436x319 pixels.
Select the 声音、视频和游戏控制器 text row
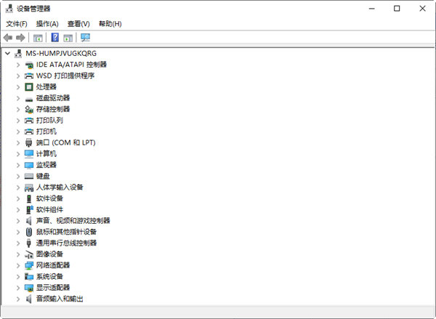tap(73, 221)
